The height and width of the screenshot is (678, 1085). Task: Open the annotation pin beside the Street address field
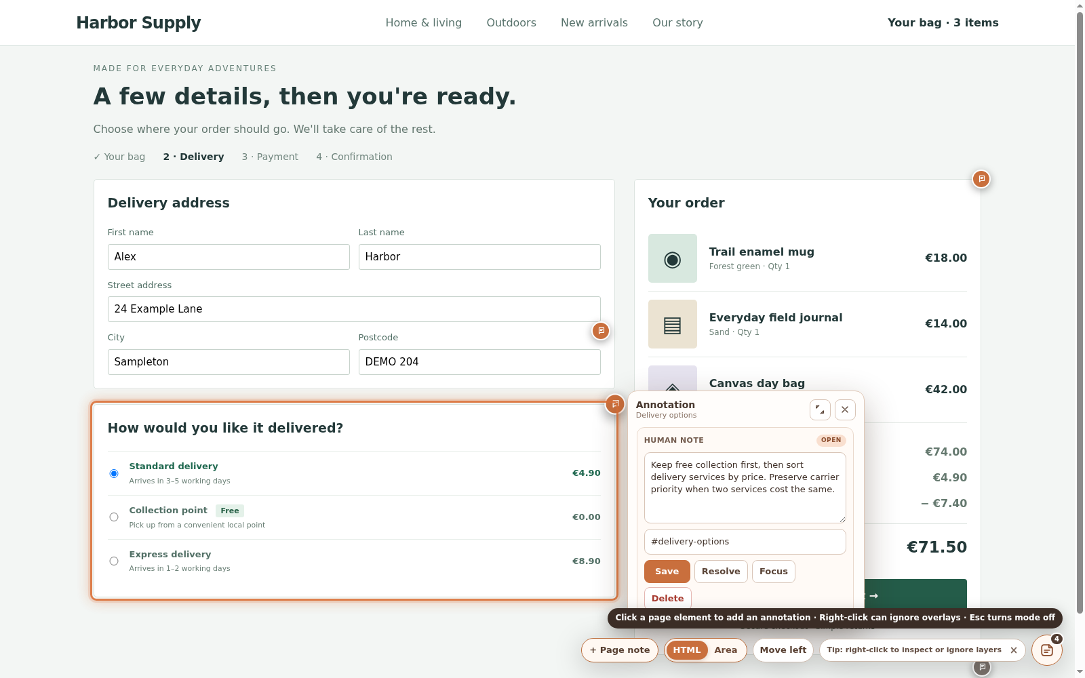(x=601, y=331)
